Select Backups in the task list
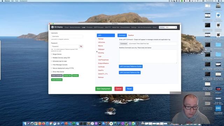 click(x=101, y=77)
